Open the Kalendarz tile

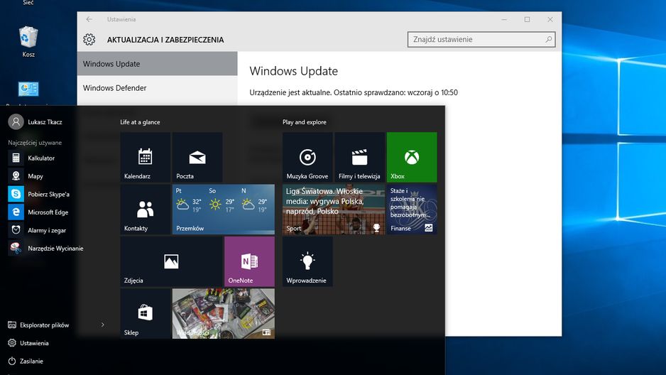[x=146, y=157]
